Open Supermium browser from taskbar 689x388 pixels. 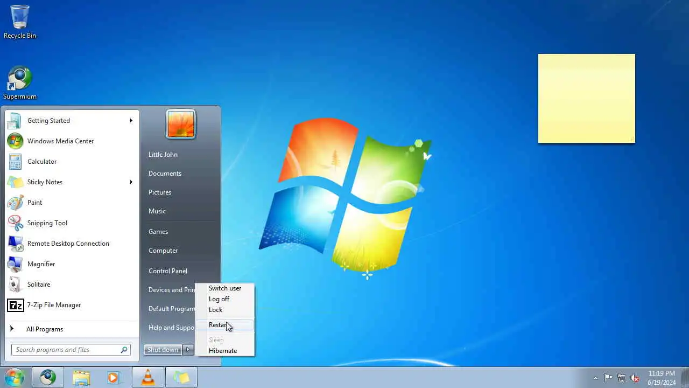48,378
